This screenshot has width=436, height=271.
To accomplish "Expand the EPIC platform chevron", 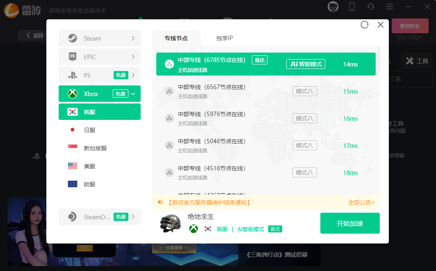I will pos(133,57).
